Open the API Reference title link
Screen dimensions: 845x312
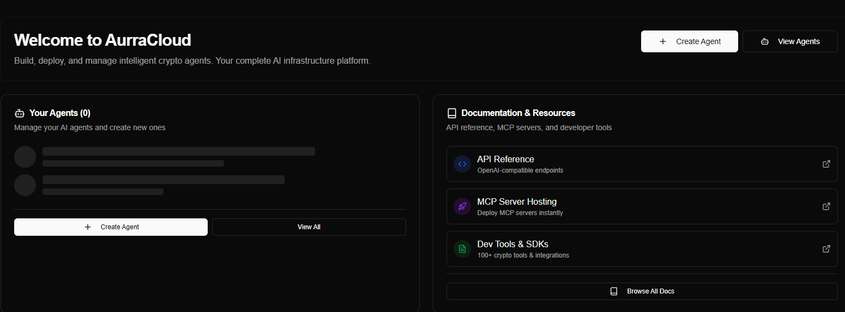tap(505, 159)
